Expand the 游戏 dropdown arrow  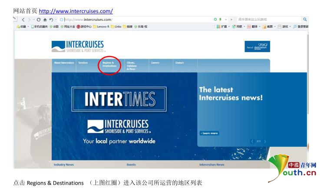coord(290,27)
